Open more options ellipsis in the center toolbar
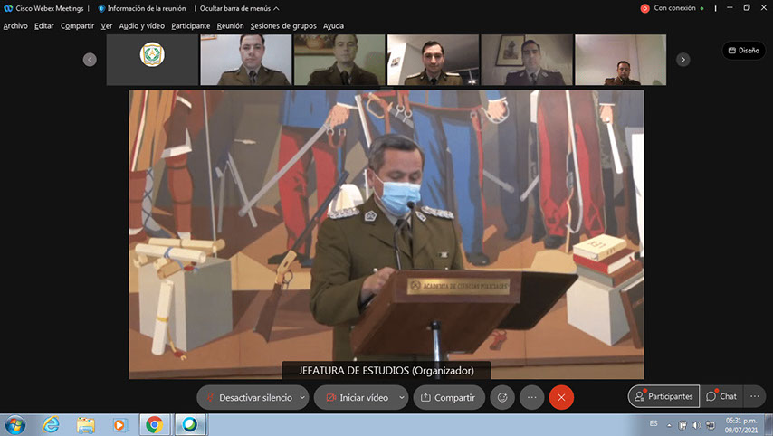Viewport: 773px width, 436px height. click(531, 397)
